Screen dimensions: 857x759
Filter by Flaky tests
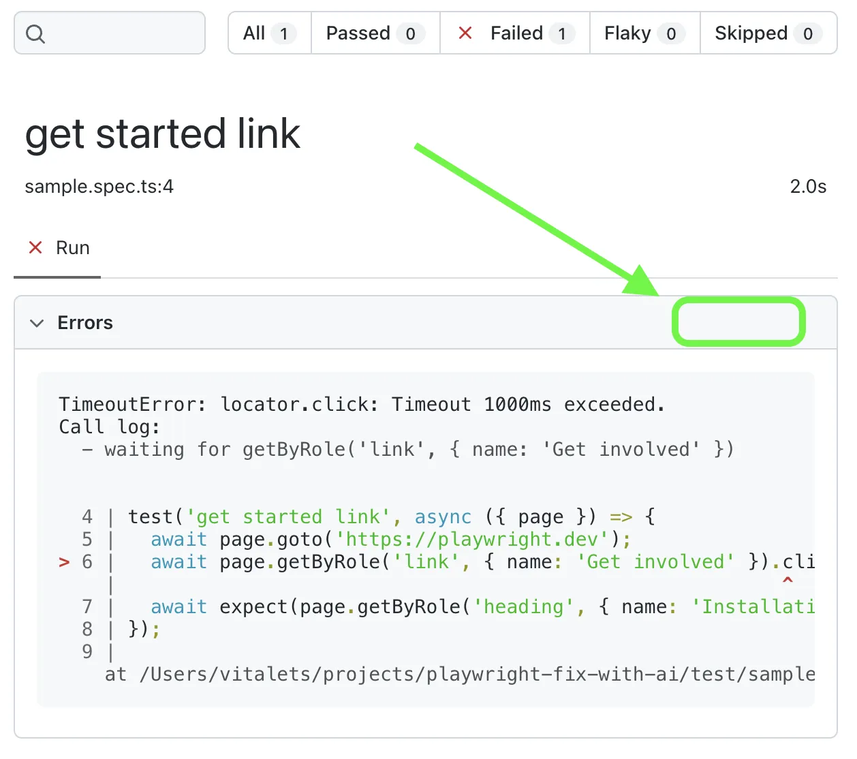pyautogui.click(x=645, y=33)
